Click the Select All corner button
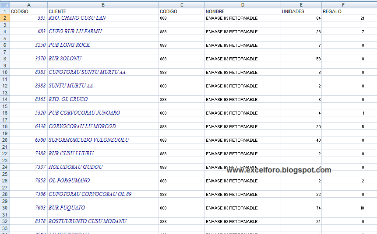Viewport: 377px width, 234px height. point(5,5)
